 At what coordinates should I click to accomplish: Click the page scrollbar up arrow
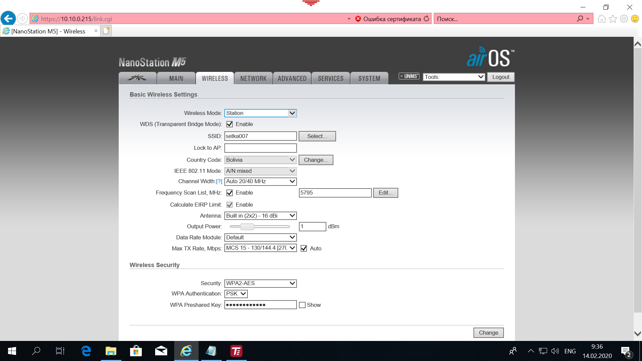[x=638, y=44]
